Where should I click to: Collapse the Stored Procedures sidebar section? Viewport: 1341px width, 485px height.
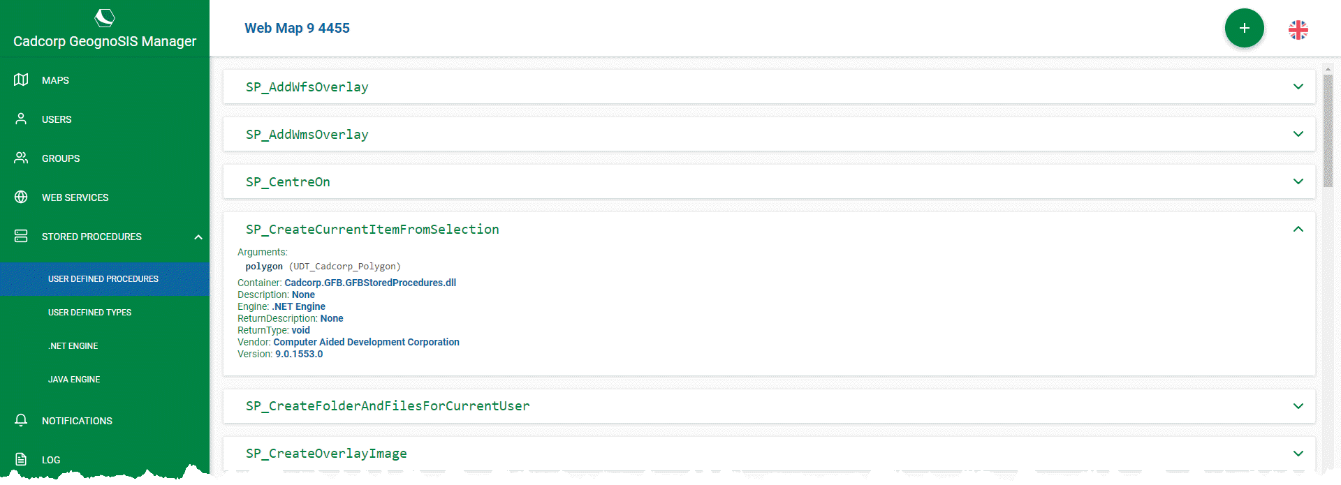(x=198, y=237)
